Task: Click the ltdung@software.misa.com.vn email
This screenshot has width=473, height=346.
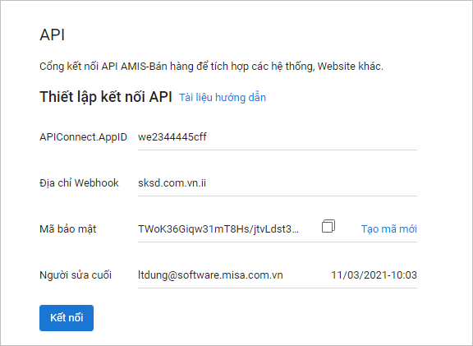Action: pos(210,275)
